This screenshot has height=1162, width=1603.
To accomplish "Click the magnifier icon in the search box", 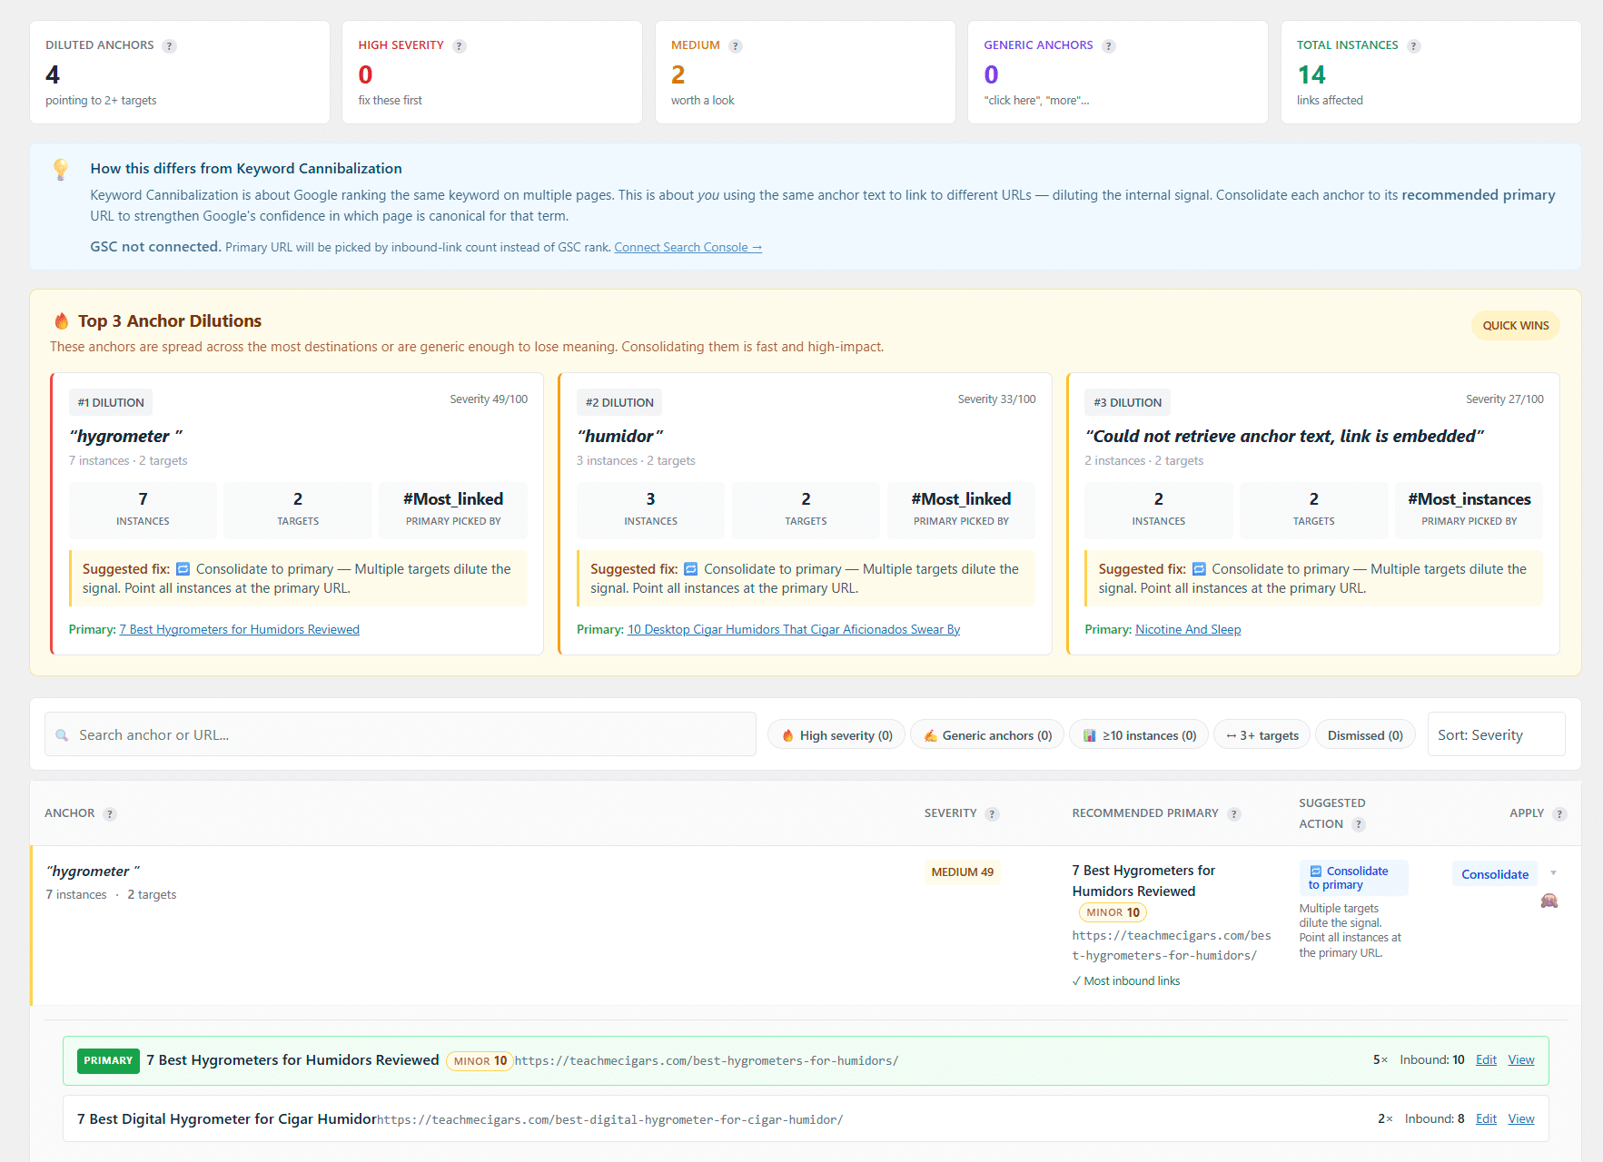I will click(x=62, y=735).
